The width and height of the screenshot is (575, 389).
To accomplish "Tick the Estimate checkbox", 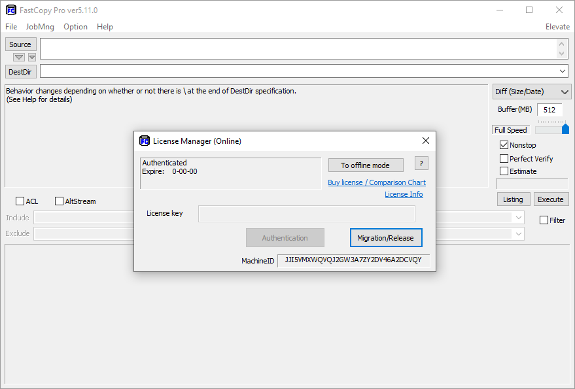I will (x=504, y=171).
